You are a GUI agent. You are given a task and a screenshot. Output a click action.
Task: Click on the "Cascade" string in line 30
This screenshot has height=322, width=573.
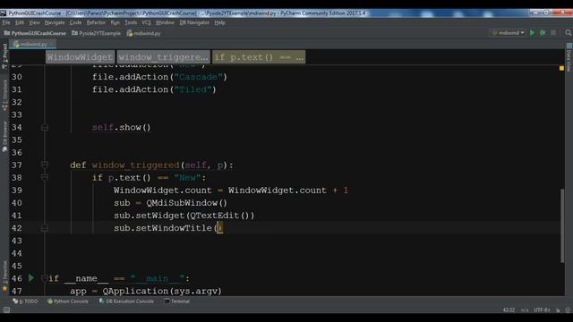click(x=198, y=77)
